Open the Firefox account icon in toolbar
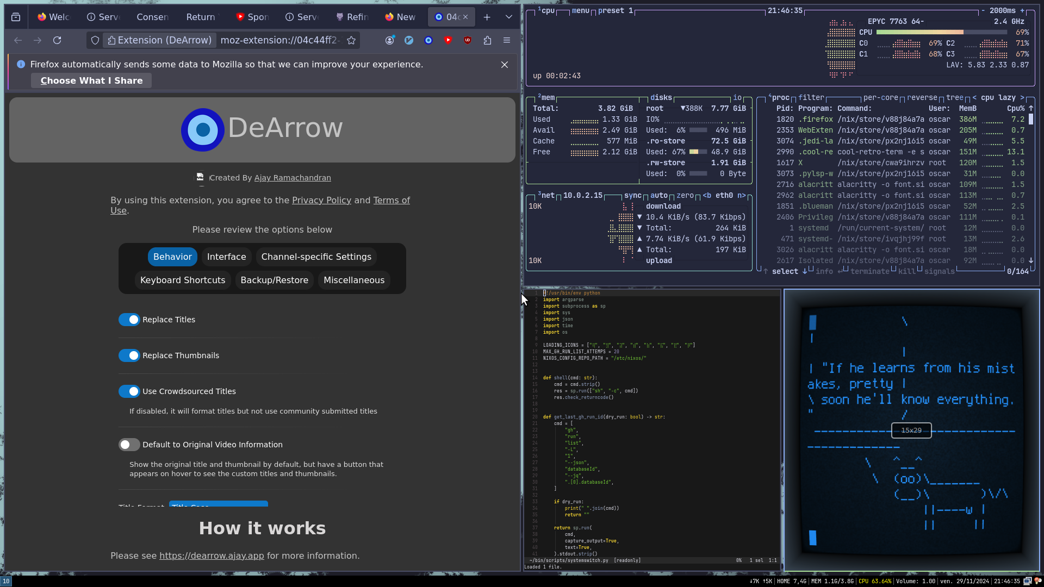This screenshot has width=1044, height=587. click(389, 40)
